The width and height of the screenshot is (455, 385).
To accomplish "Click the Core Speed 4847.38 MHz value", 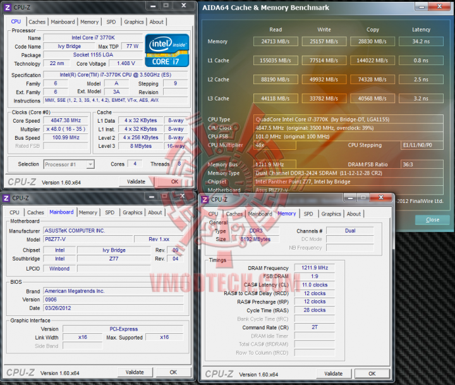I will [x=66, y=121].
